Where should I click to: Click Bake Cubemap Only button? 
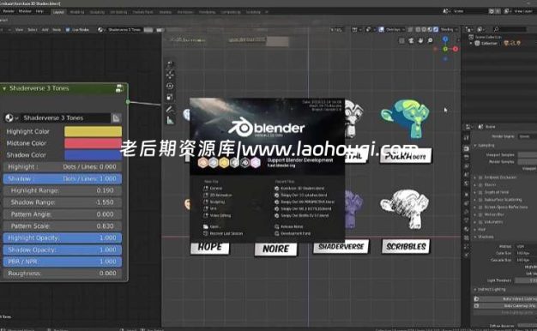pos(506,305)
